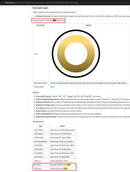
Task: Select 'Tradfri Bulb GU10 WW 400lm' cell
Action: [x=62, y=149]
